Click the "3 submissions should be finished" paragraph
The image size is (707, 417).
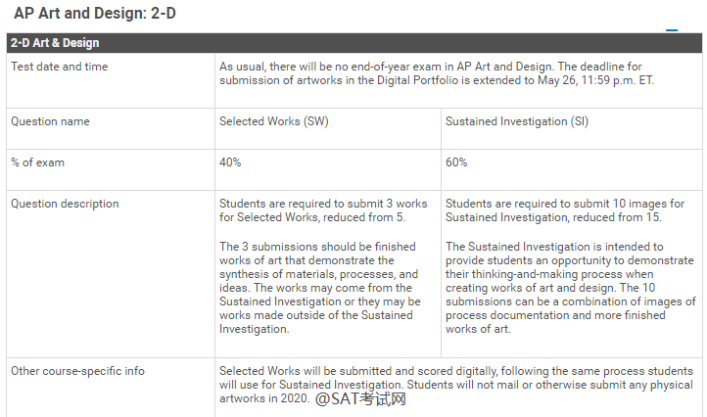point(319,288)
